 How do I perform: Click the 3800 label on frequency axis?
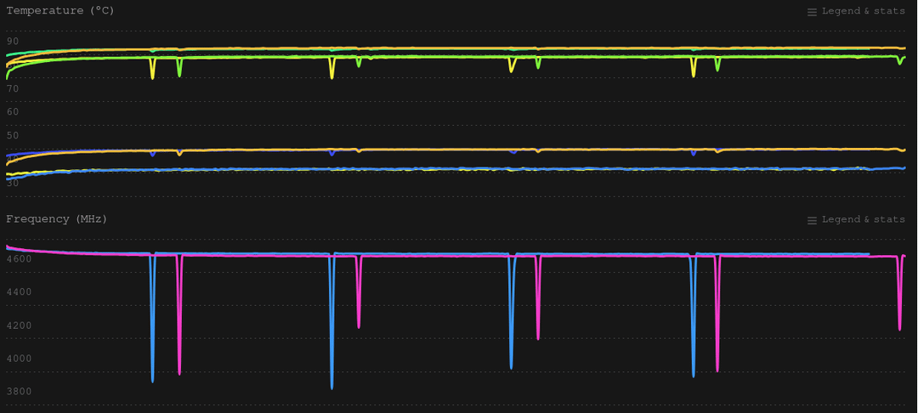pyautogui.click(x=19, y=392)
